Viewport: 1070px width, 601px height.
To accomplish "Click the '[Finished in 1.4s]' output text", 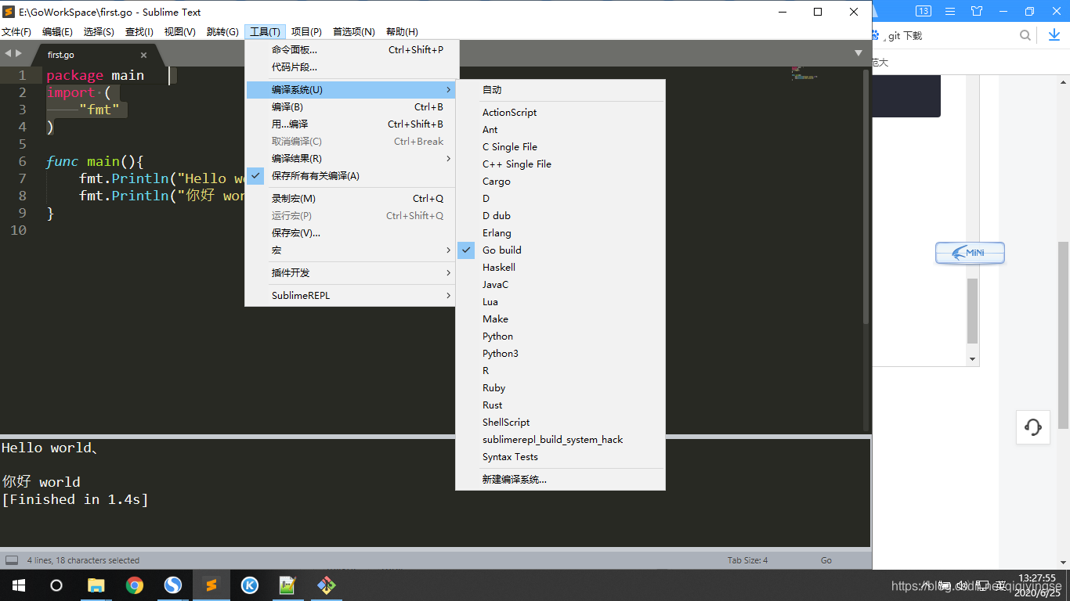I will pos(75,499).
